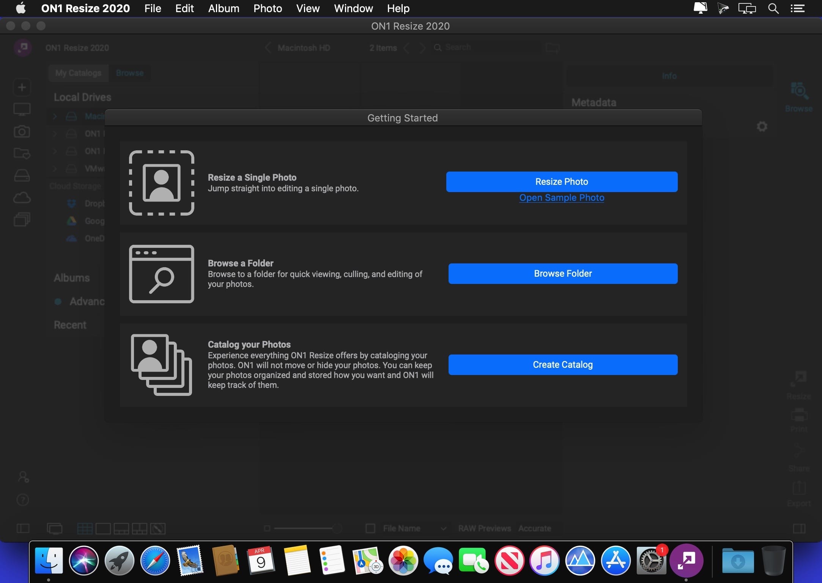This screenshot has width=822, height=583.
Task: Switch to the Browse tab in sidebar
Action: tap(130, 73)
